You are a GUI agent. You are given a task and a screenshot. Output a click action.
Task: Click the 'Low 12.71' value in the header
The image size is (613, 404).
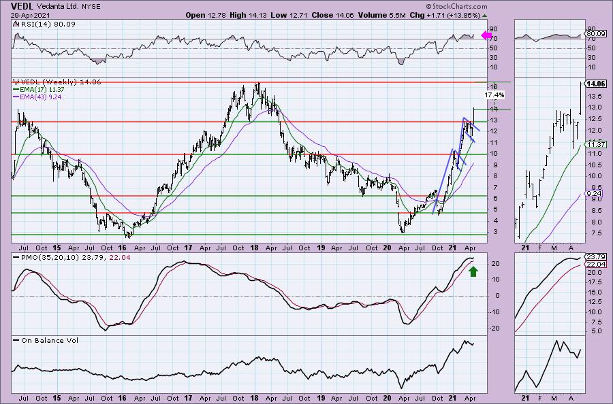coord(289,15)
